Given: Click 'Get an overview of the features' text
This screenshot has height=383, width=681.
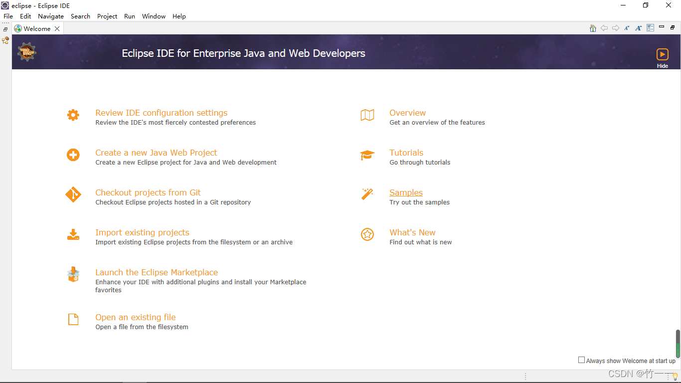Looking at the screenshot, I should pos(437,122).
